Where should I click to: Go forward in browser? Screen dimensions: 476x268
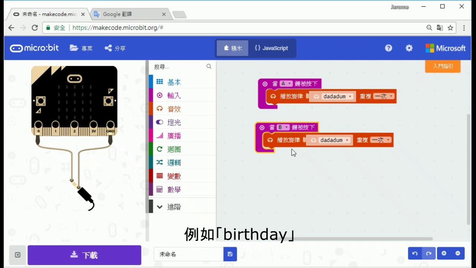pyautogui.click(x=23, y=28)
